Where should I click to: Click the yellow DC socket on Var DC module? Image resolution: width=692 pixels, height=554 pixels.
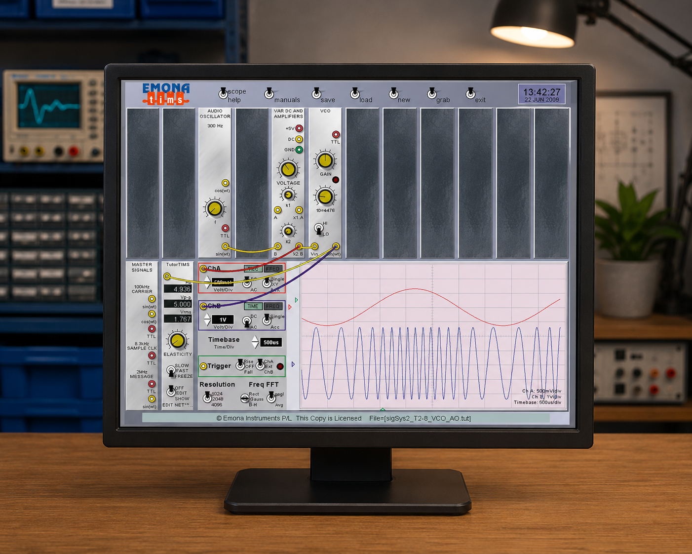299,139
